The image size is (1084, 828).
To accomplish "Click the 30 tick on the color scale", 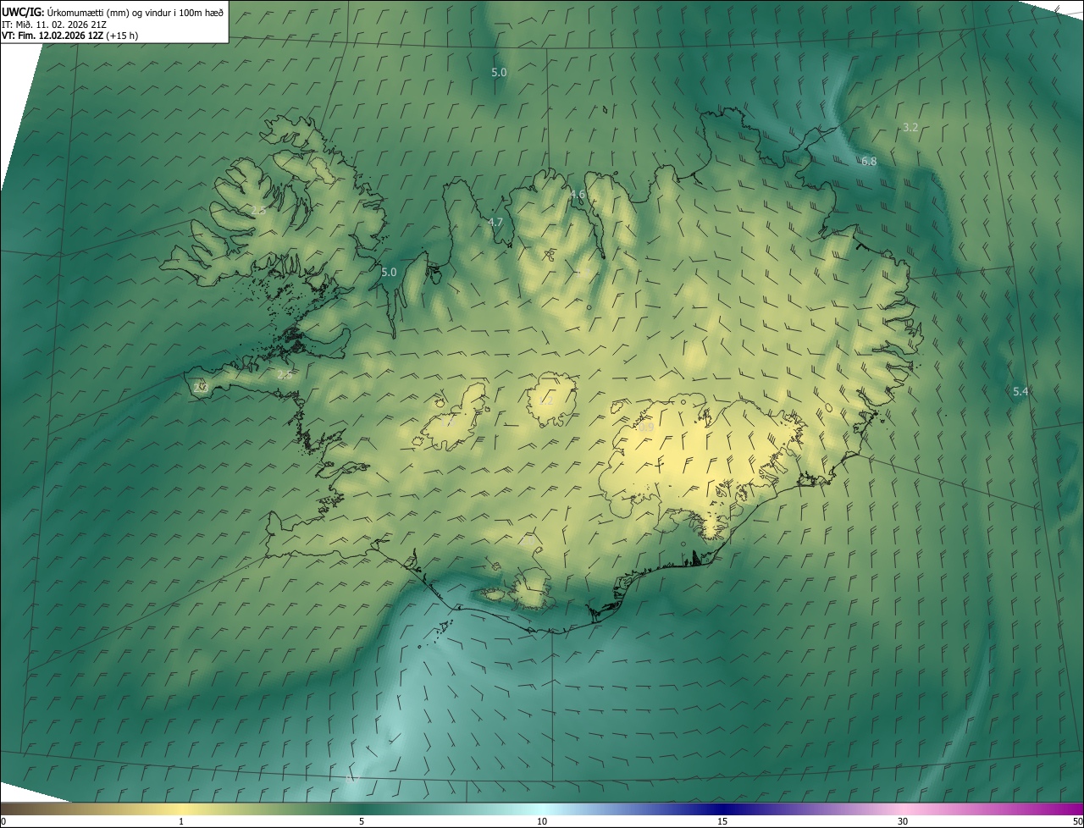I will tap(903, 821).
